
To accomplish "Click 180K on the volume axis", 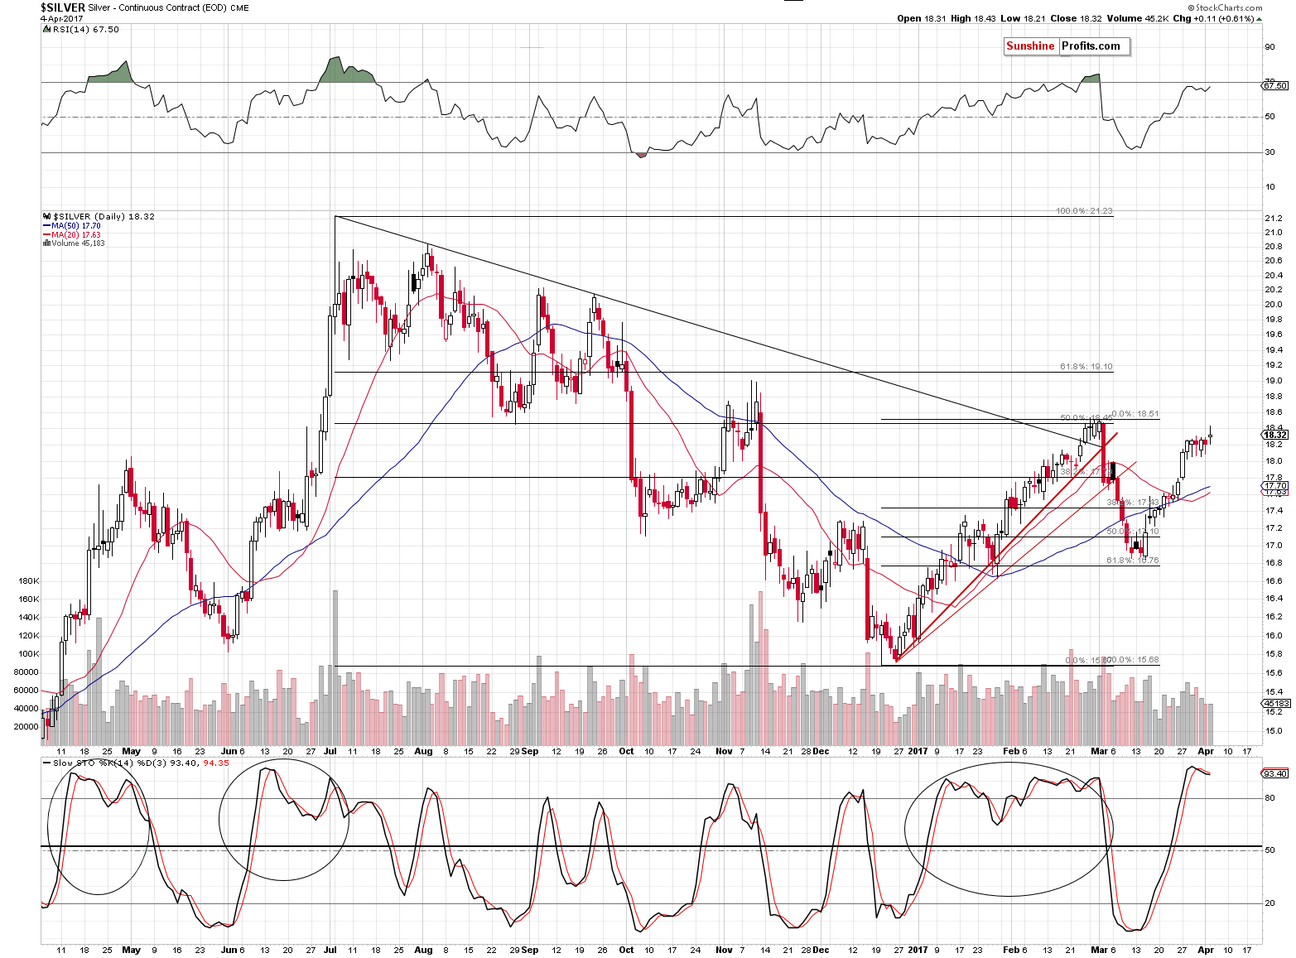I will tap(28, 581).
